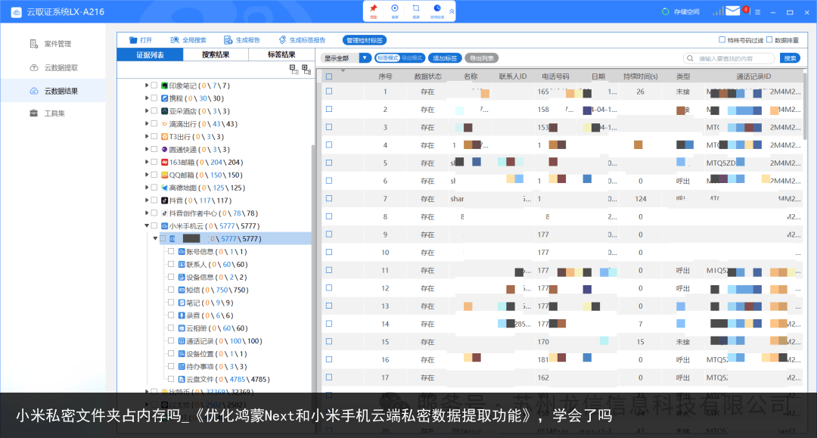Click 全局搜索 in the toolbar

click(188, 40)
